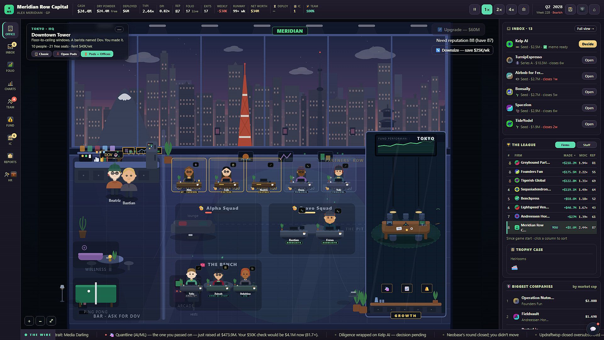The height and width of the screenshot is (340, 604).
Task: Select Sequoiadendron... league row
Action: pos(551,190)
